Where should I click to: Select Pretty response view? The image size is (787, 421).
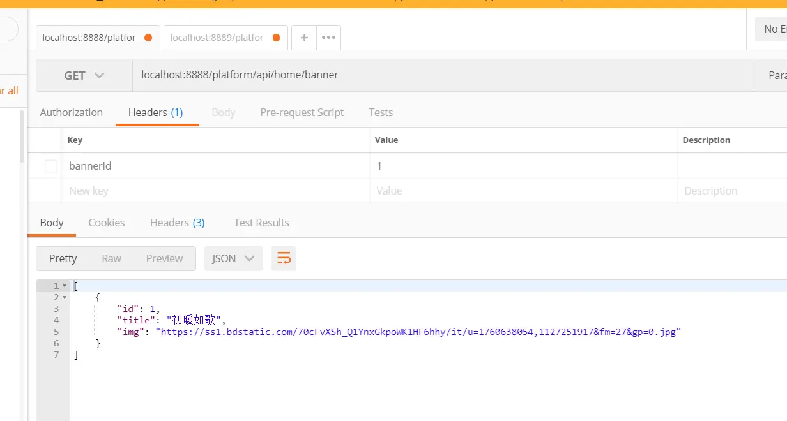point(63,258)
